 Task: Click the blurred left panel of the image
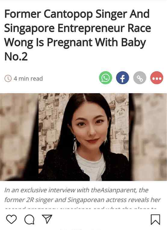click(x=19, y=137)
